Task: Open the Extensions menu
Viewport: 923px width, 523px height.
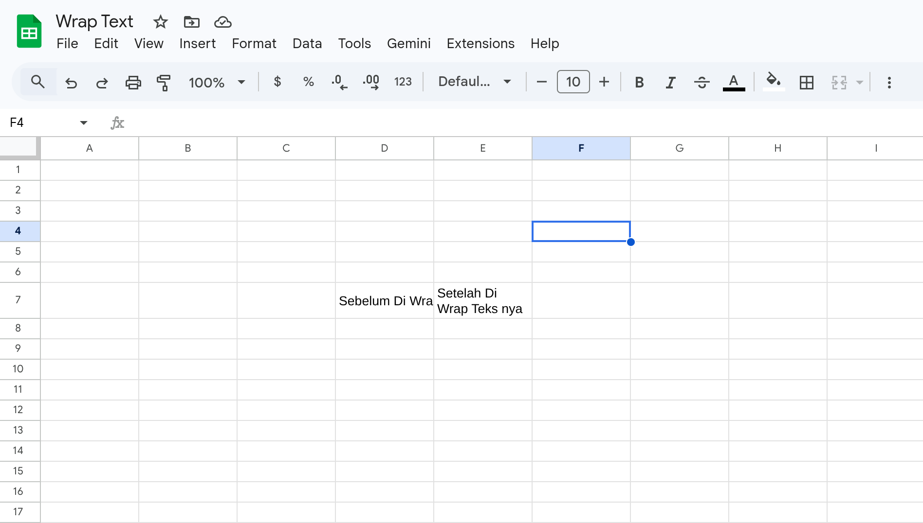Action: [480, 44]
